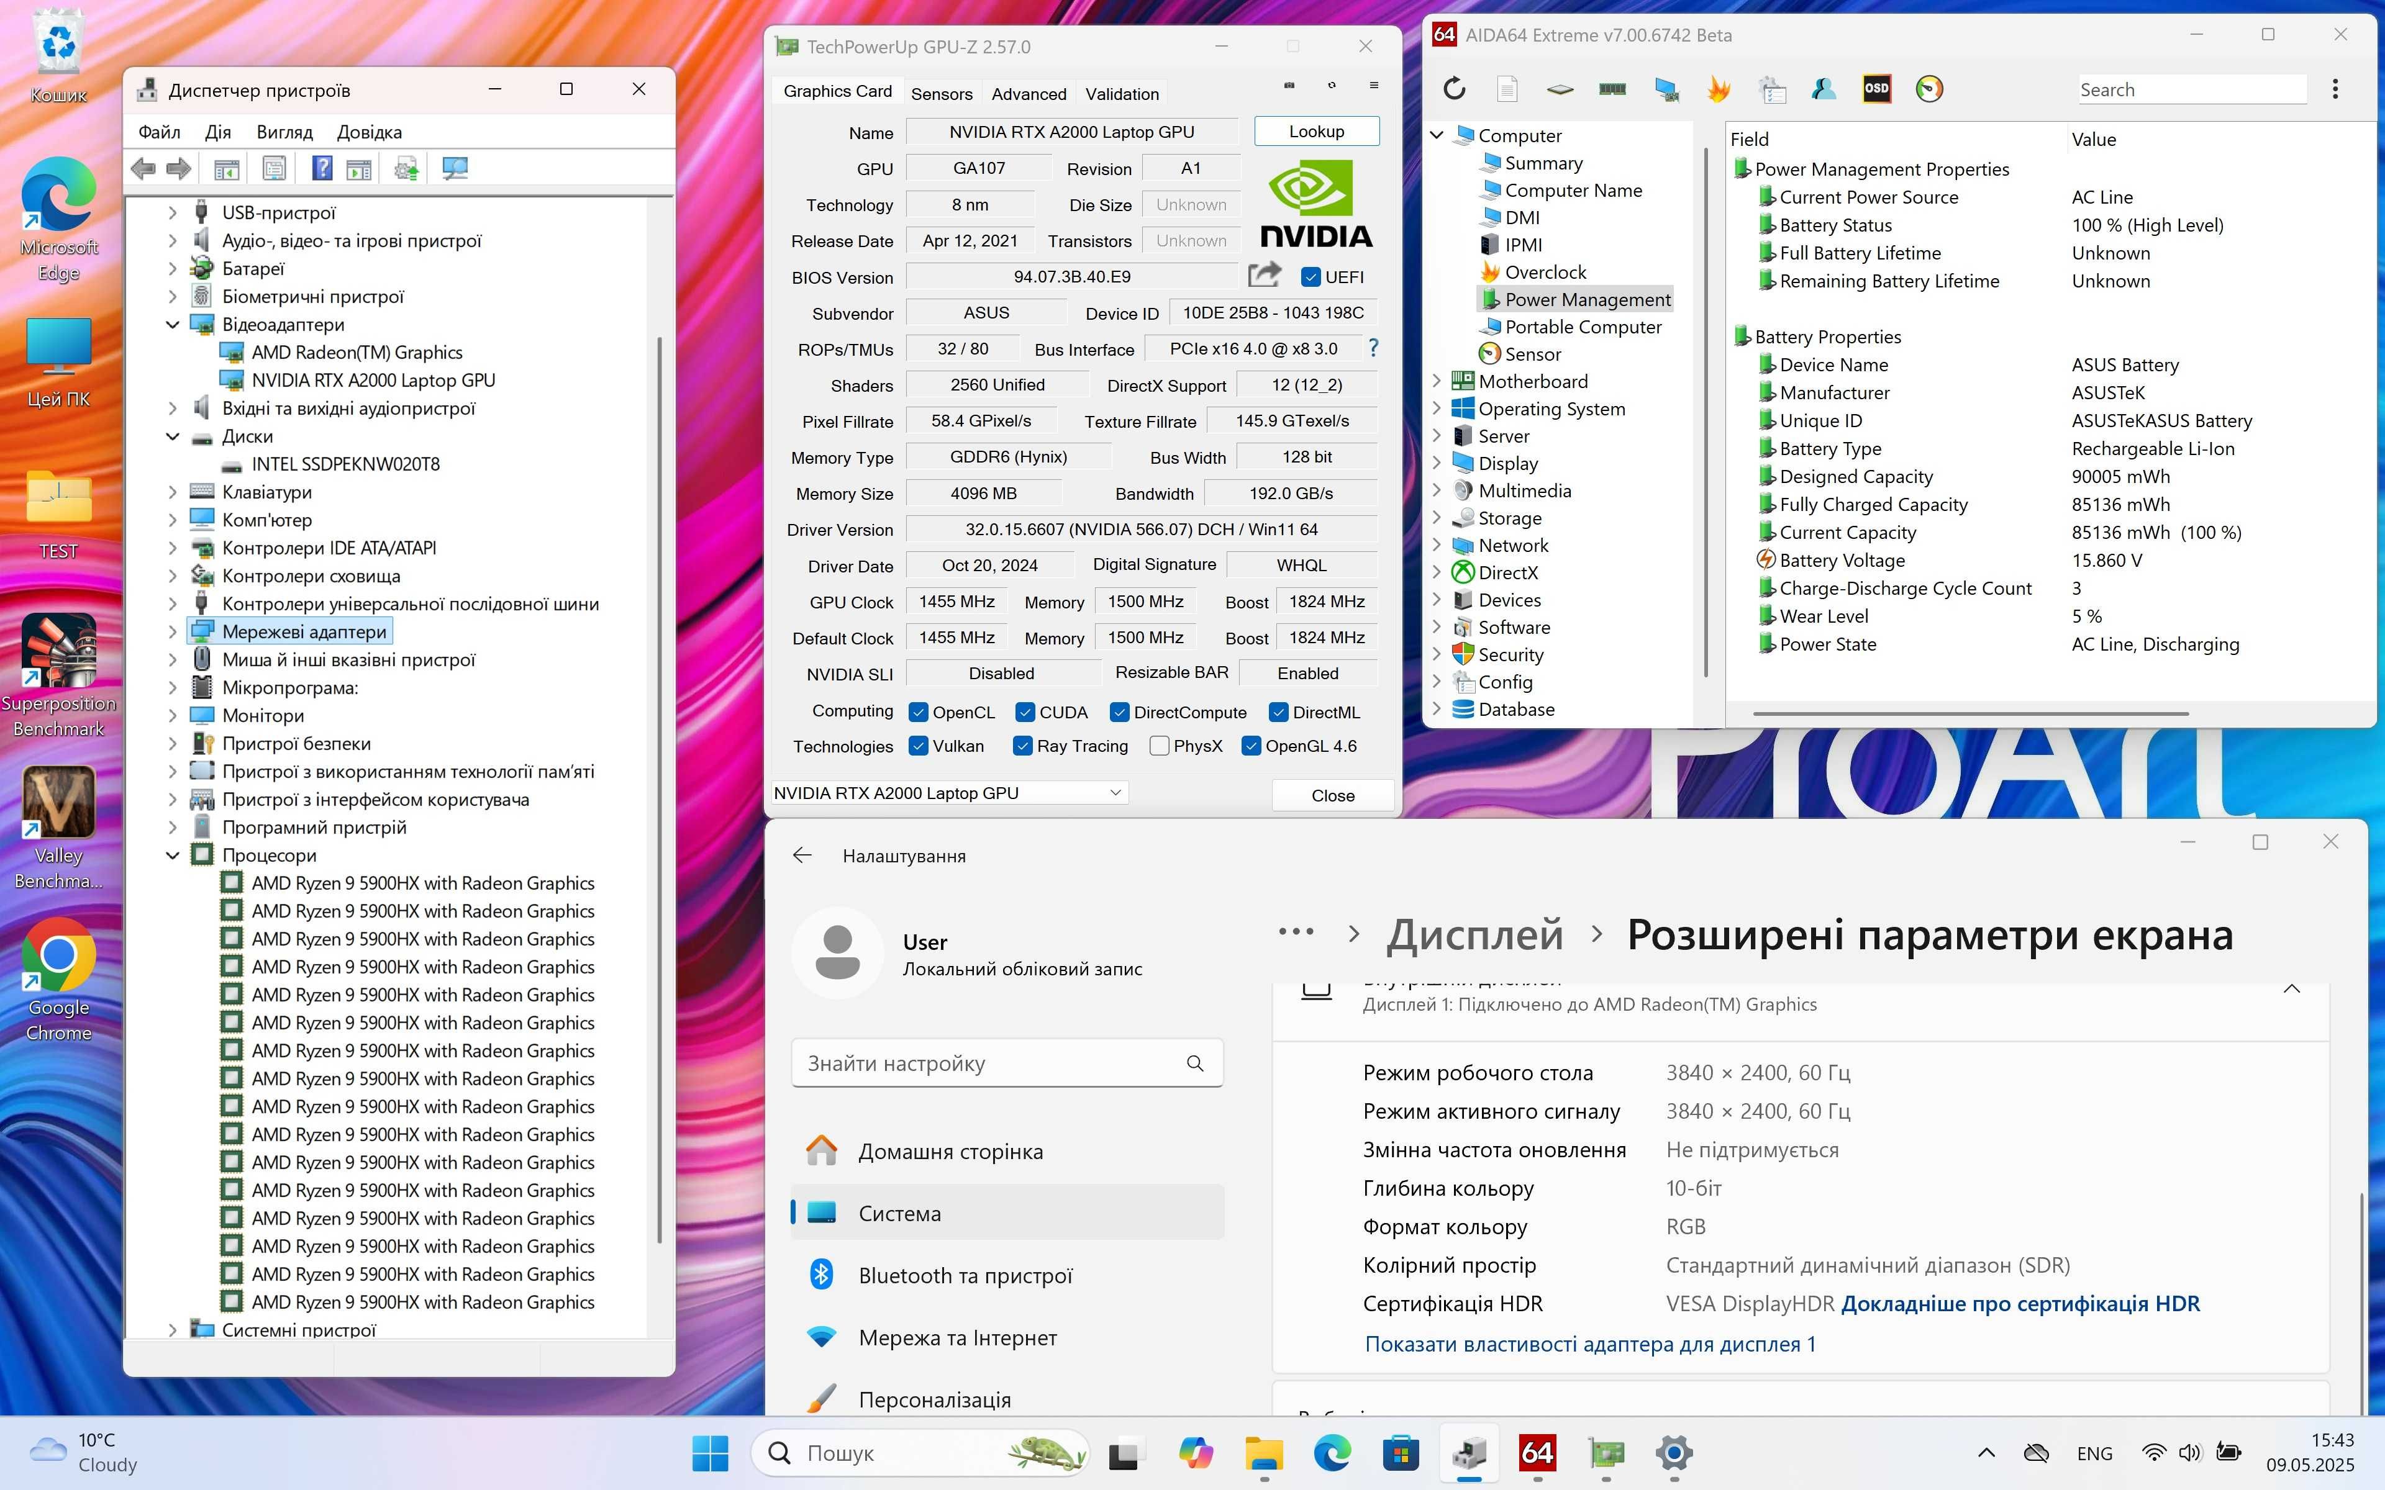Click the Знайти настройку search box

(x=1007, y=1063)
